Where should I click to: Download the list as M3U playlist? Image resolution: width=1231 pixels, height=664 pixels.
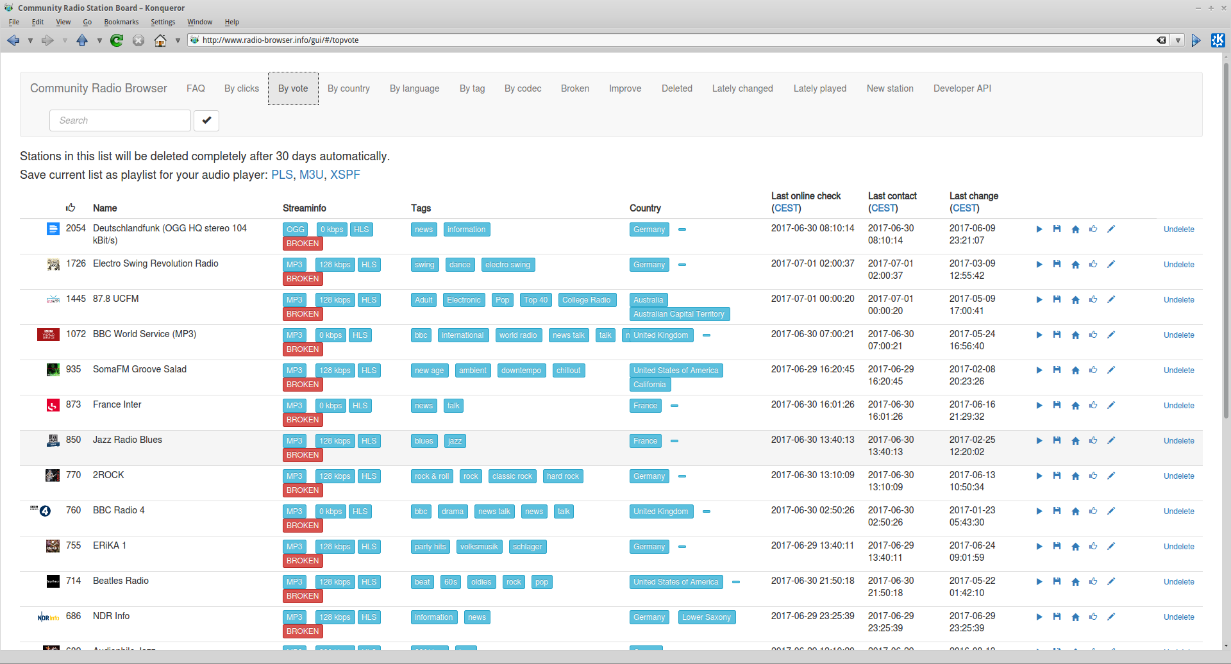(311, 175)
